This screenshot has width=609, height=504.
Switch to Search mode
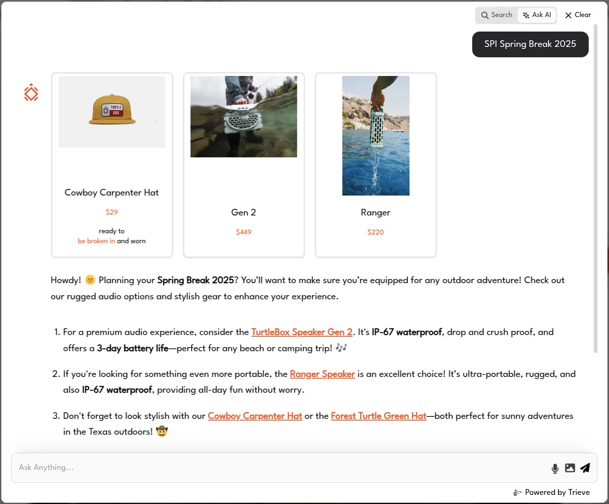[497, 15]
